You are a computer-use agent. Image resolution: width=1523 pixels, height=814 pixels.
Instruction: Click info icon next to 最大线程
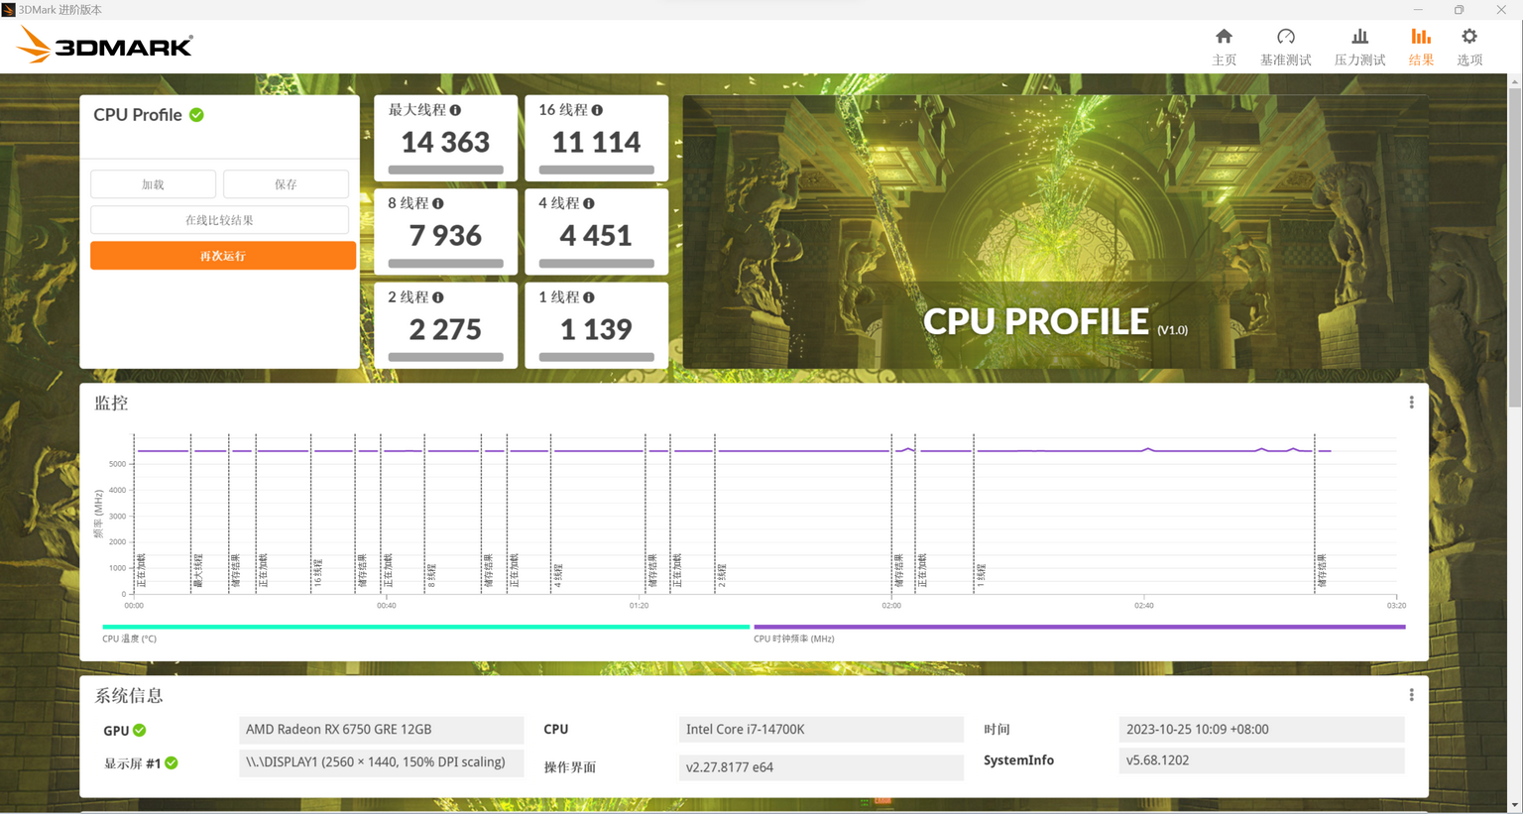pos(455,110)
